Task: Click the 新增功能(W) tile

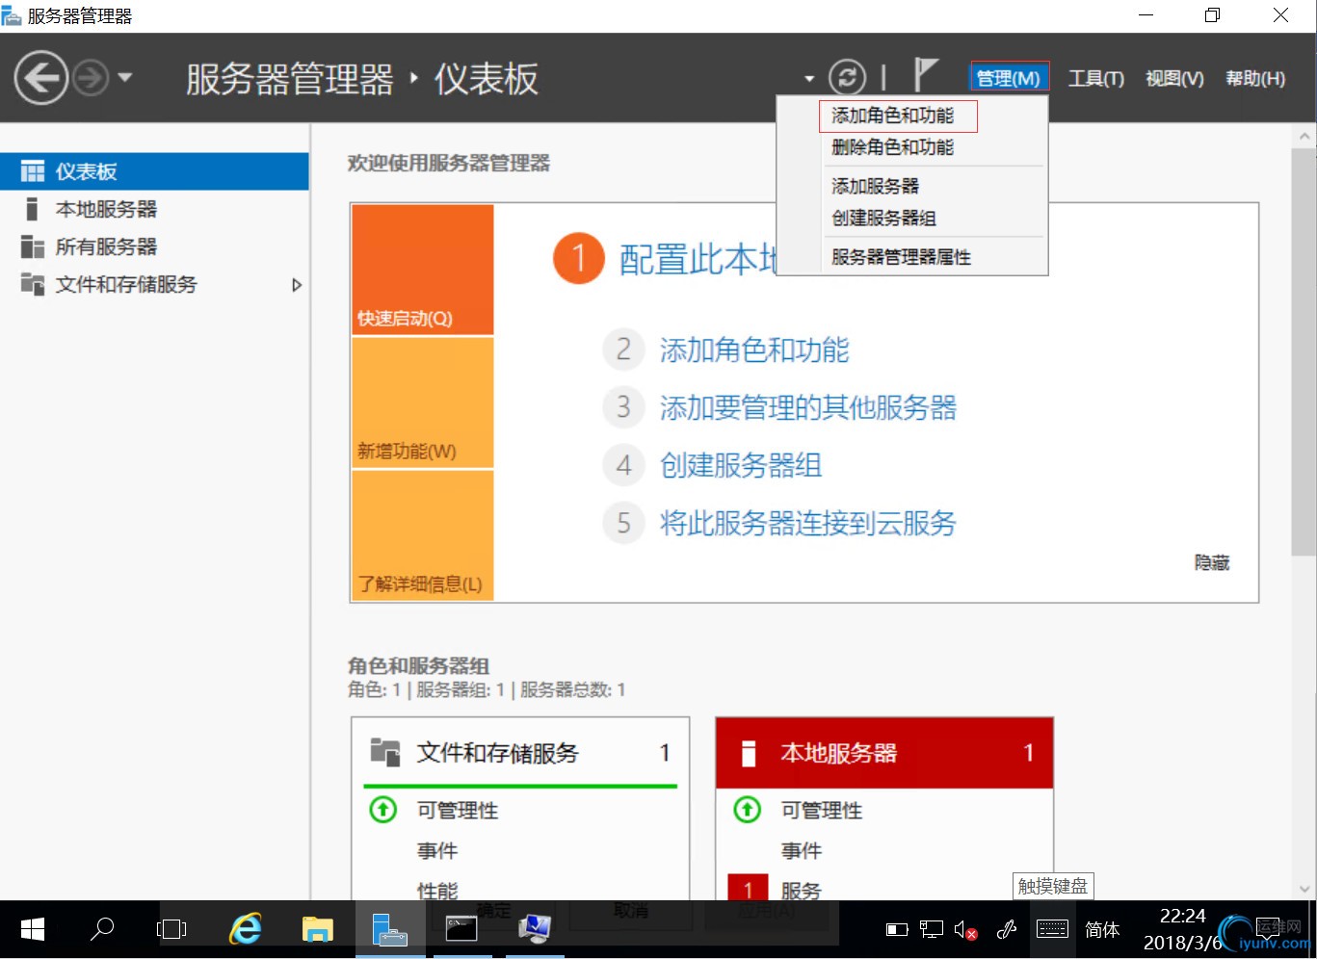Action: (423, 402)
